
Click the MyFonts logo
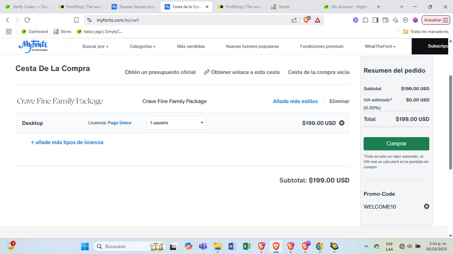click(33, 46)
